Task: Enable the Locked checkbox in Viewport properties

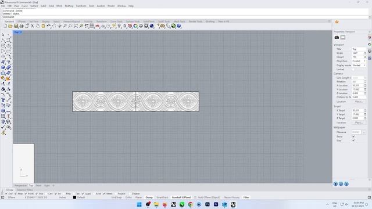Action: point(353,70)
